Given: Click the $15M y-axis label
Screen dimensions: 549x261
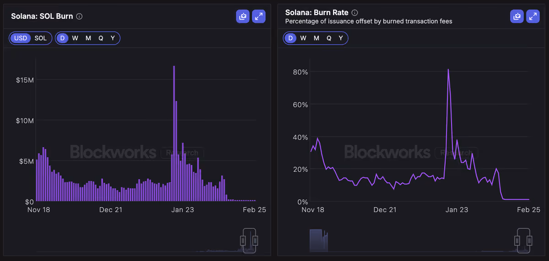Looking at the screenshot, I should point(24,80).
